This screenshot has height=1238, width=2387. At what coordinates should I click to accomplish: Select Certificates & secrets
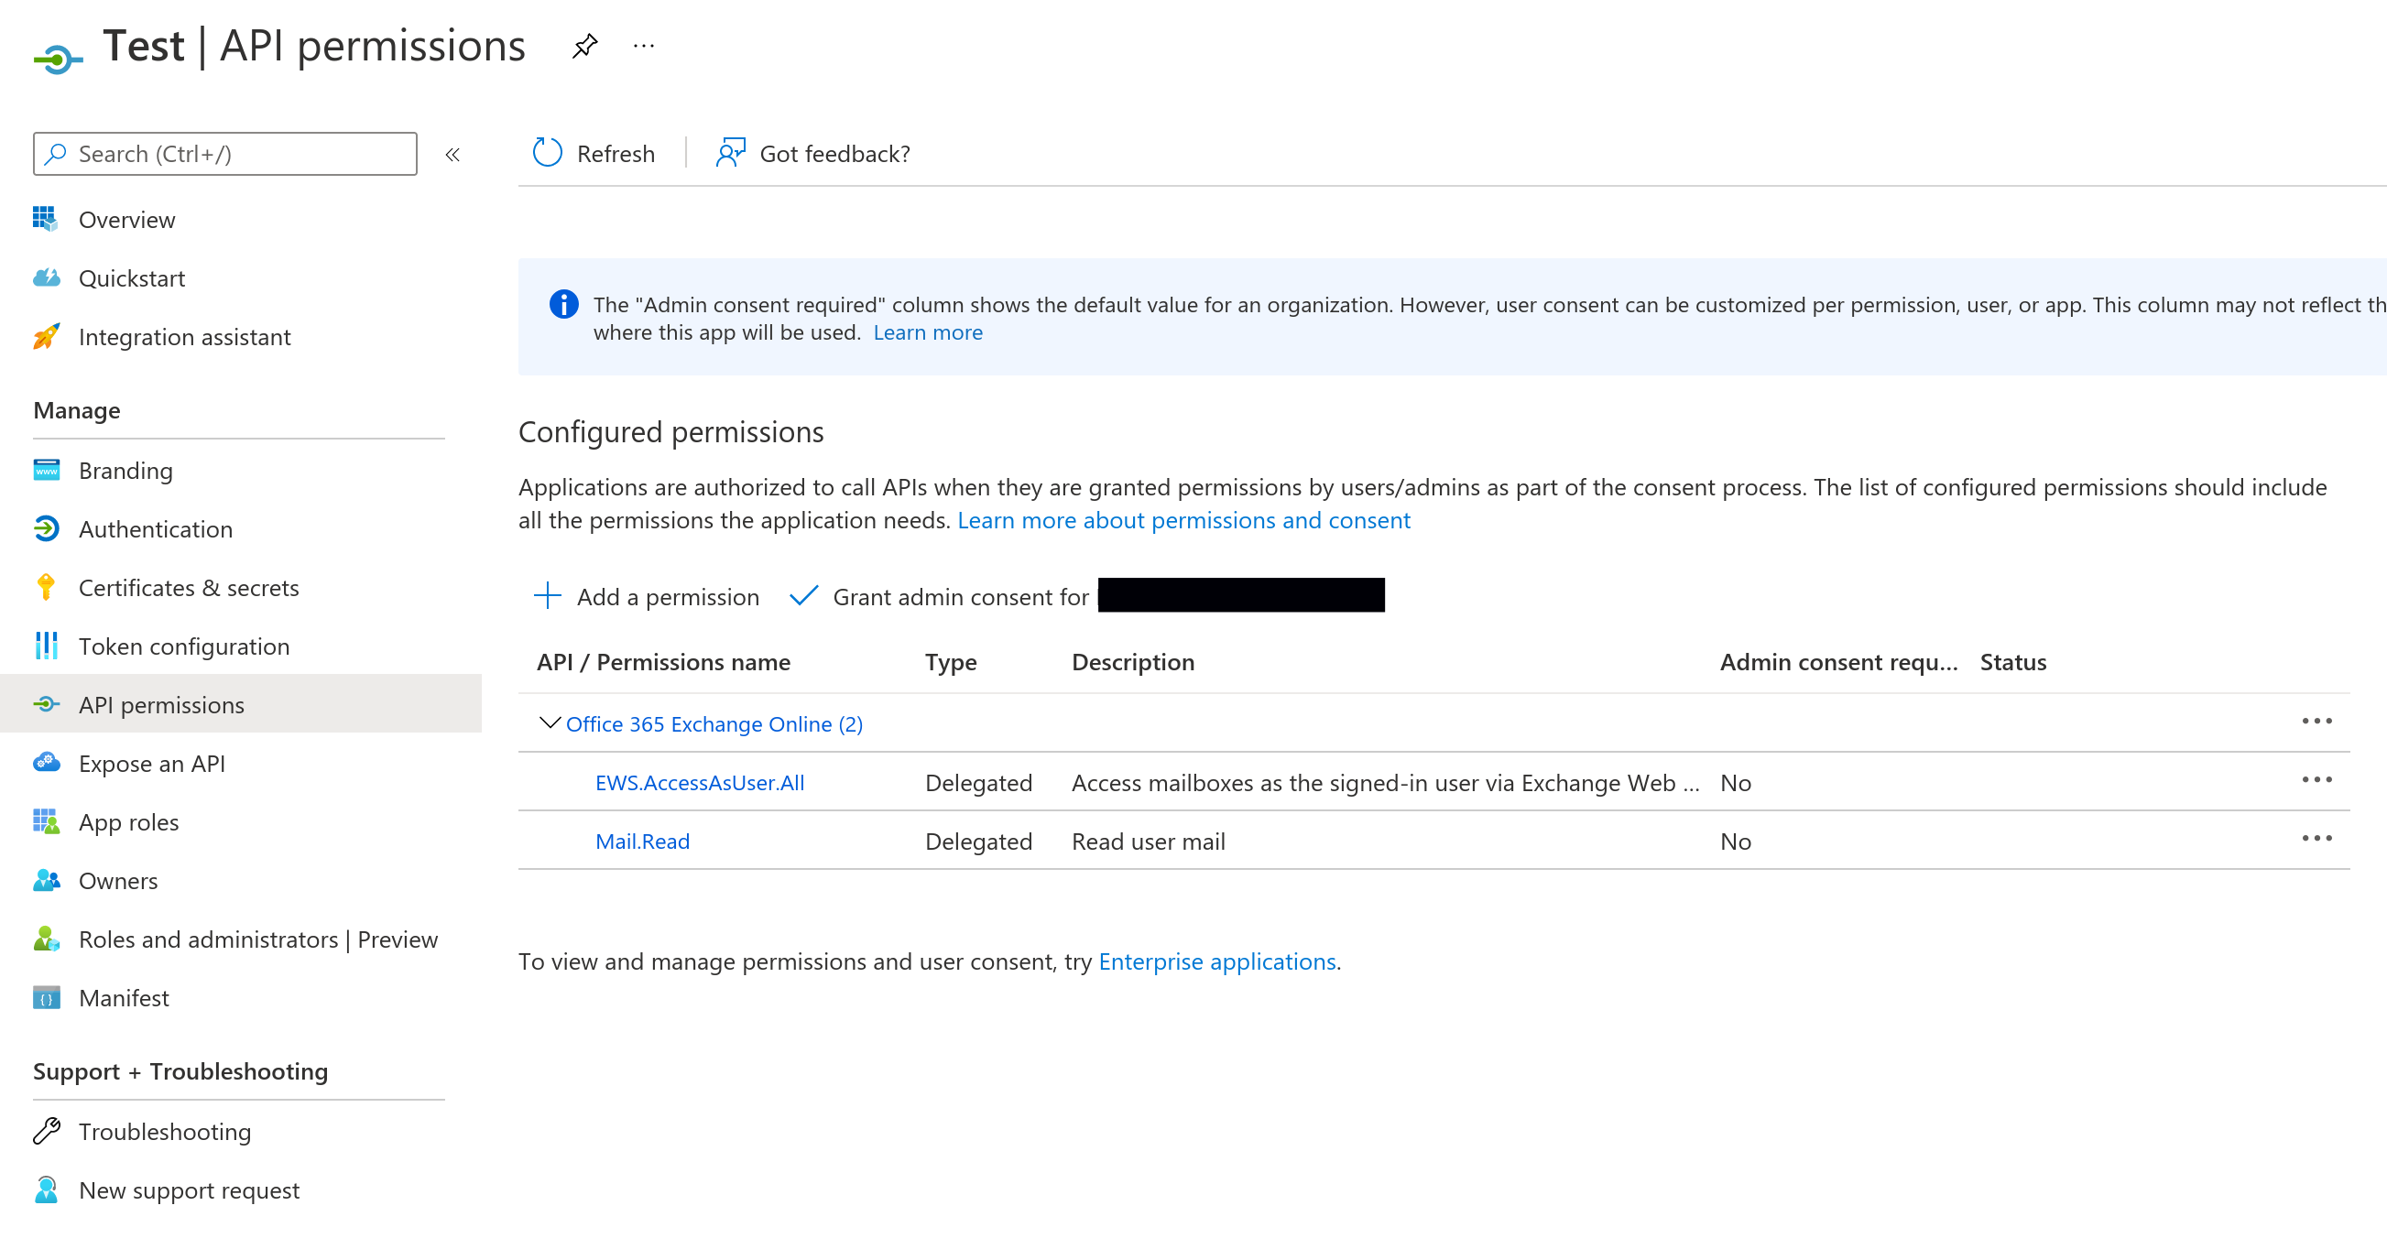(188, 588)
